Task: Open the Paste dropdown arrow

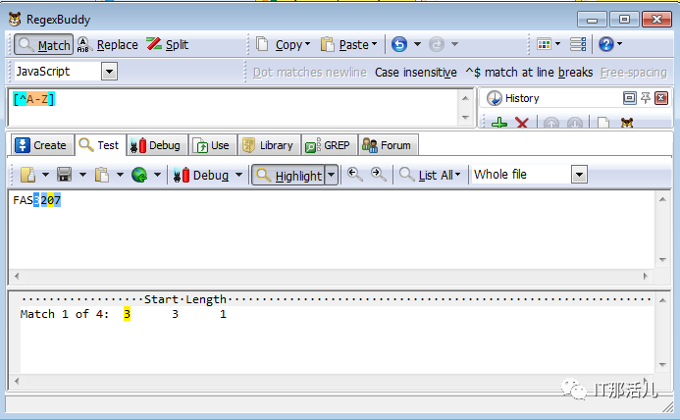Action: pos(374,44)
